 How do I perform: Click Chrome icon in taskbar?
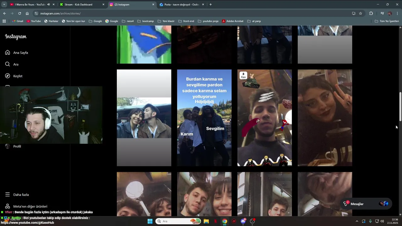click(x=225, y=221)
